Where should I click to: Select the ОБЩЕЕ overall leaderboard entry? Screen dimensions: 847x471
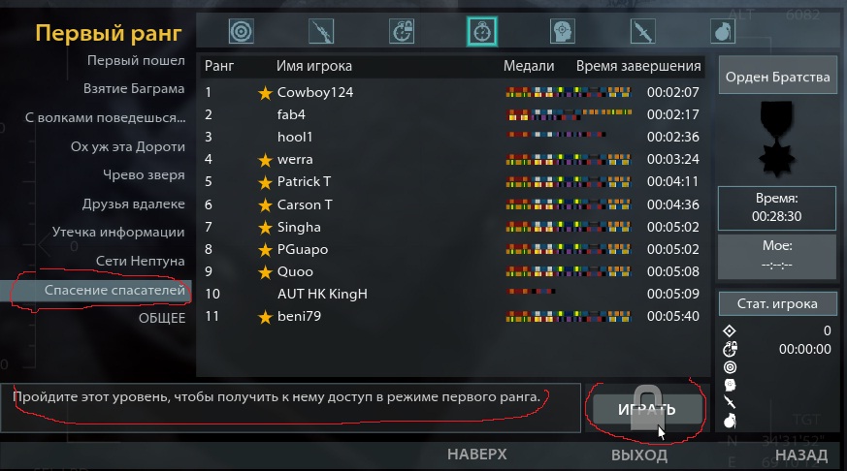[162, 318]
